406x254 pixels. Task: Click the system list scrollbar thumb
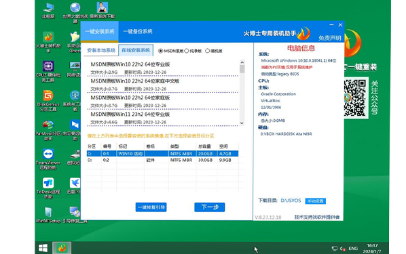[x=242, y=69]
